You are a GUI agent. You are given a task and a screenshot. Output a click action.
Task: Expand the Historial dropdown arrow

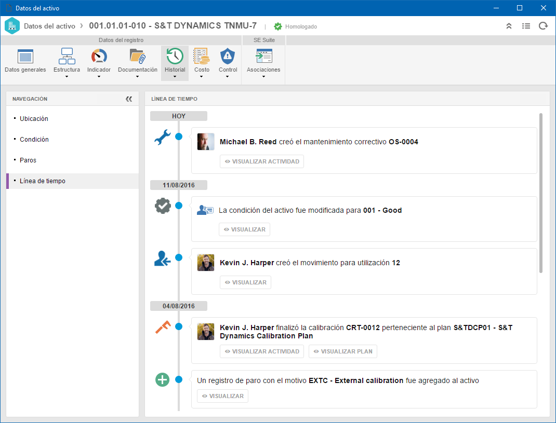(x=175, y=76)
